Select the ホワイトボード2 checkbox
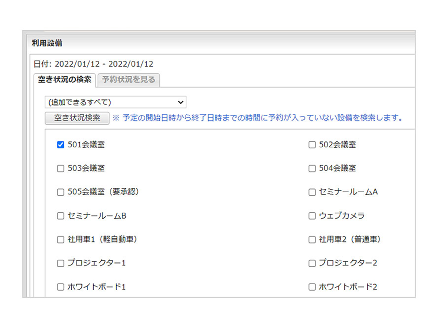Viewport: 434px width, 325px height. (312, 287)
